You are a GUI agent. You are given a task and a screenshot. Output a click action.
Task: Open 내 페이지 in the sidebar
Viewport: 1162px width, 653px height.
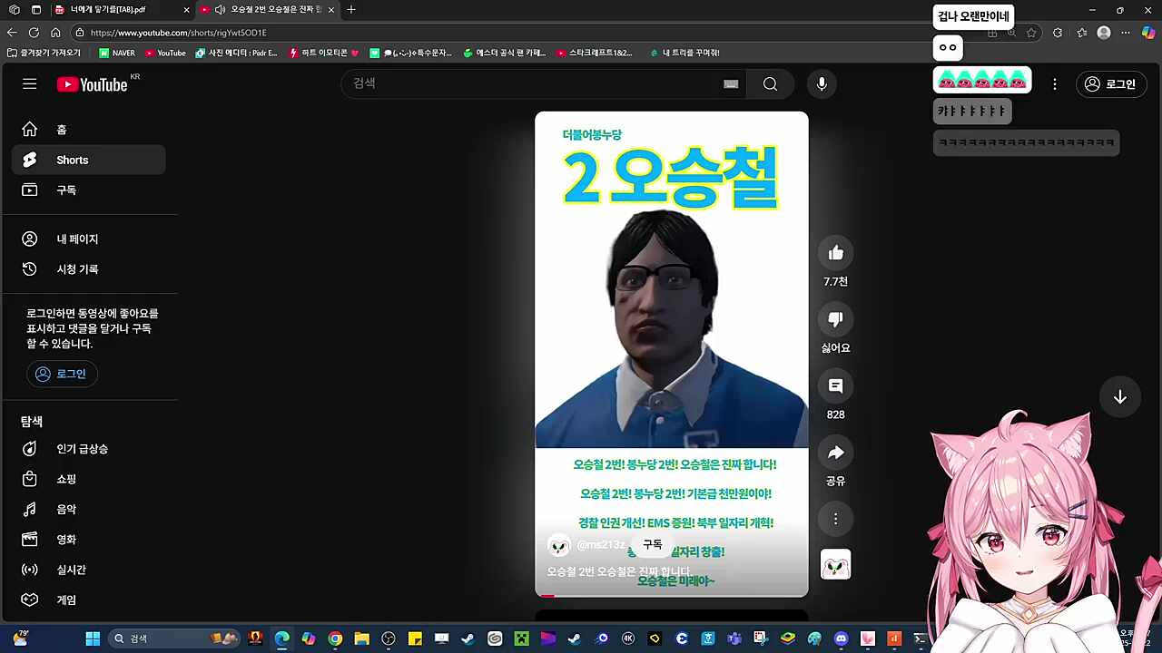[88, 239]
